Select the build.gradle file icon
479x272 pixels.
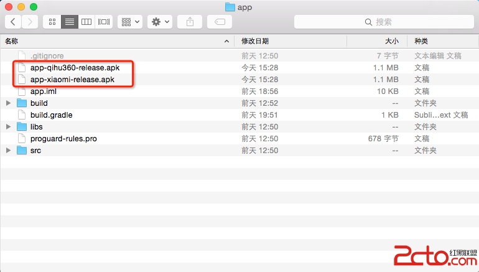pyautogui.click(x=22, y=115)
